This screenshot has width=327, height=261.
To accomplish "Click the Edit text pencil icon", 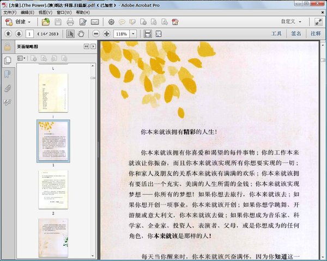I will pyautogui.click(x=83, y=22).
